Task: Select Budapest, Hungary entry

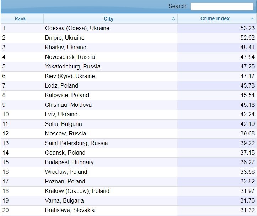Action: (69, 162)
